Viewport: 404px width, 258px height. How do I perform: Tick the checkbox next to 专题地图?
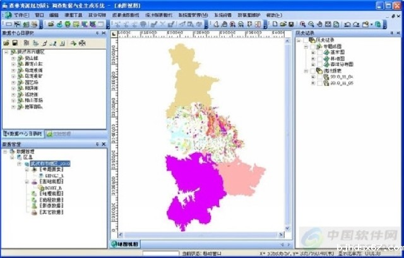[312, 47]
